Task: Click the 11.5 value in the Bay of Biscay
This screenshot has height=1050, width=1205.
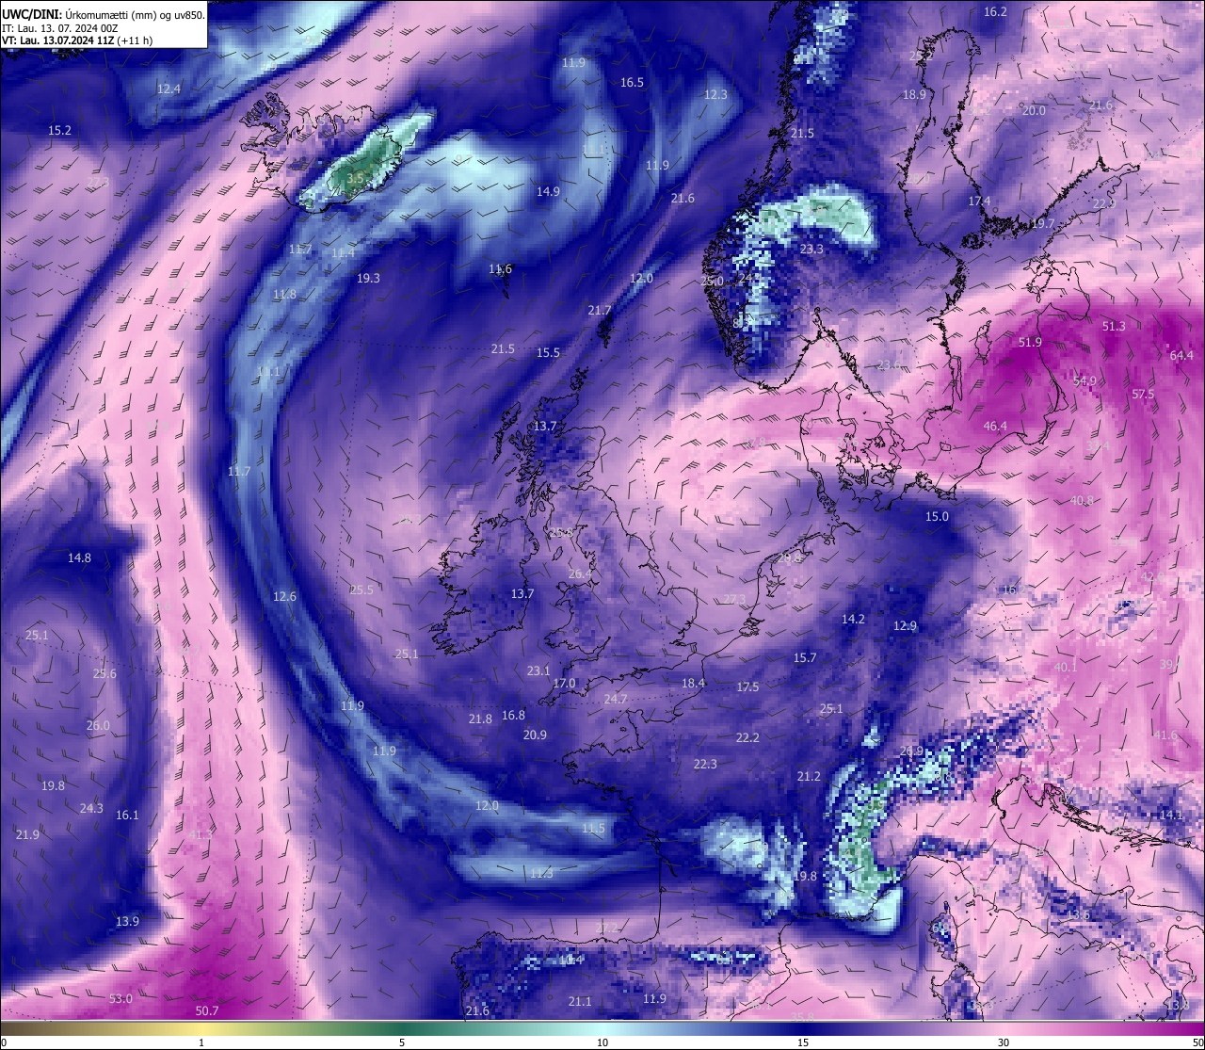Action: [593, 828]
